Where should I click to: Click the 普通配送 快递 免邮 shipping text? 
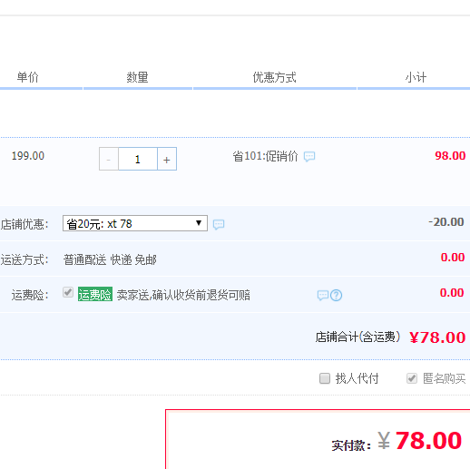click(110, 259)
